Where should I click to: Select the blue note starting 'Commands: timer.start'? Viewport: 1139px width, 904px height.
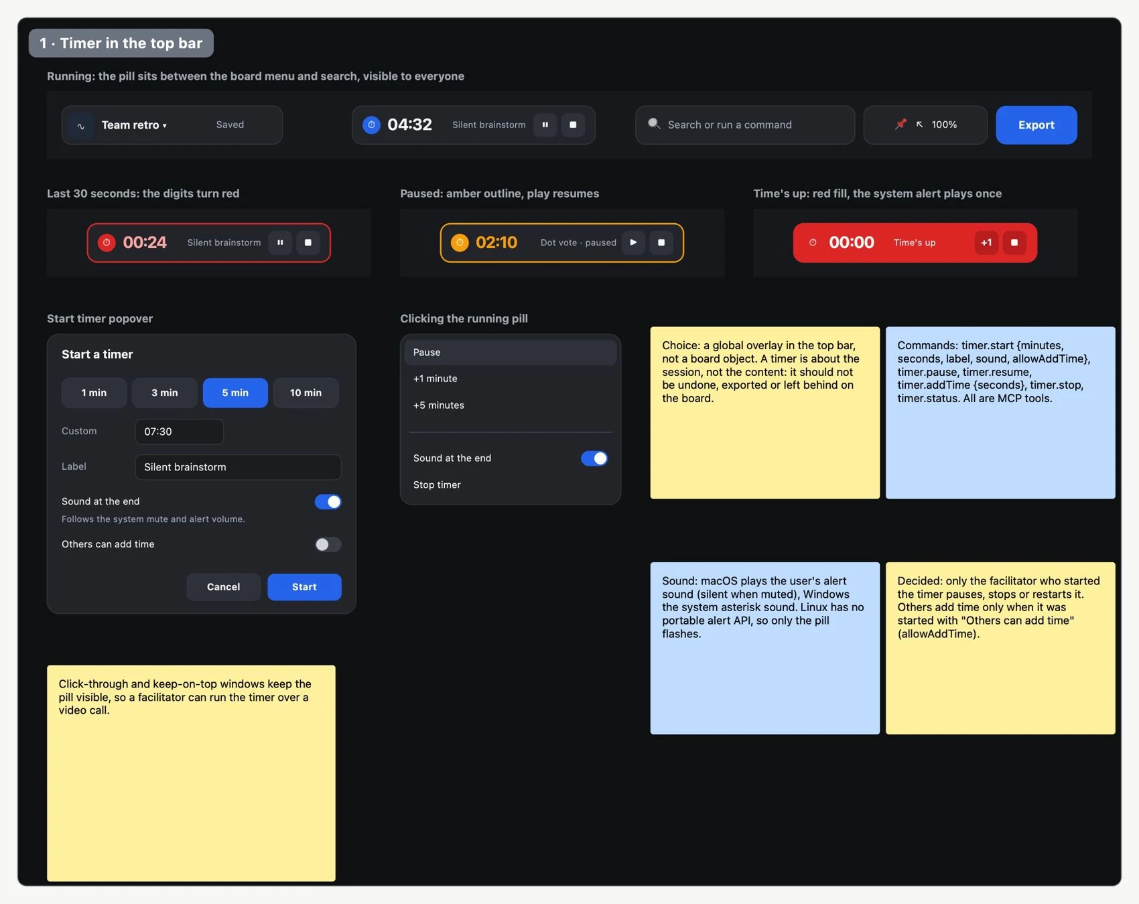[1000, 413]
